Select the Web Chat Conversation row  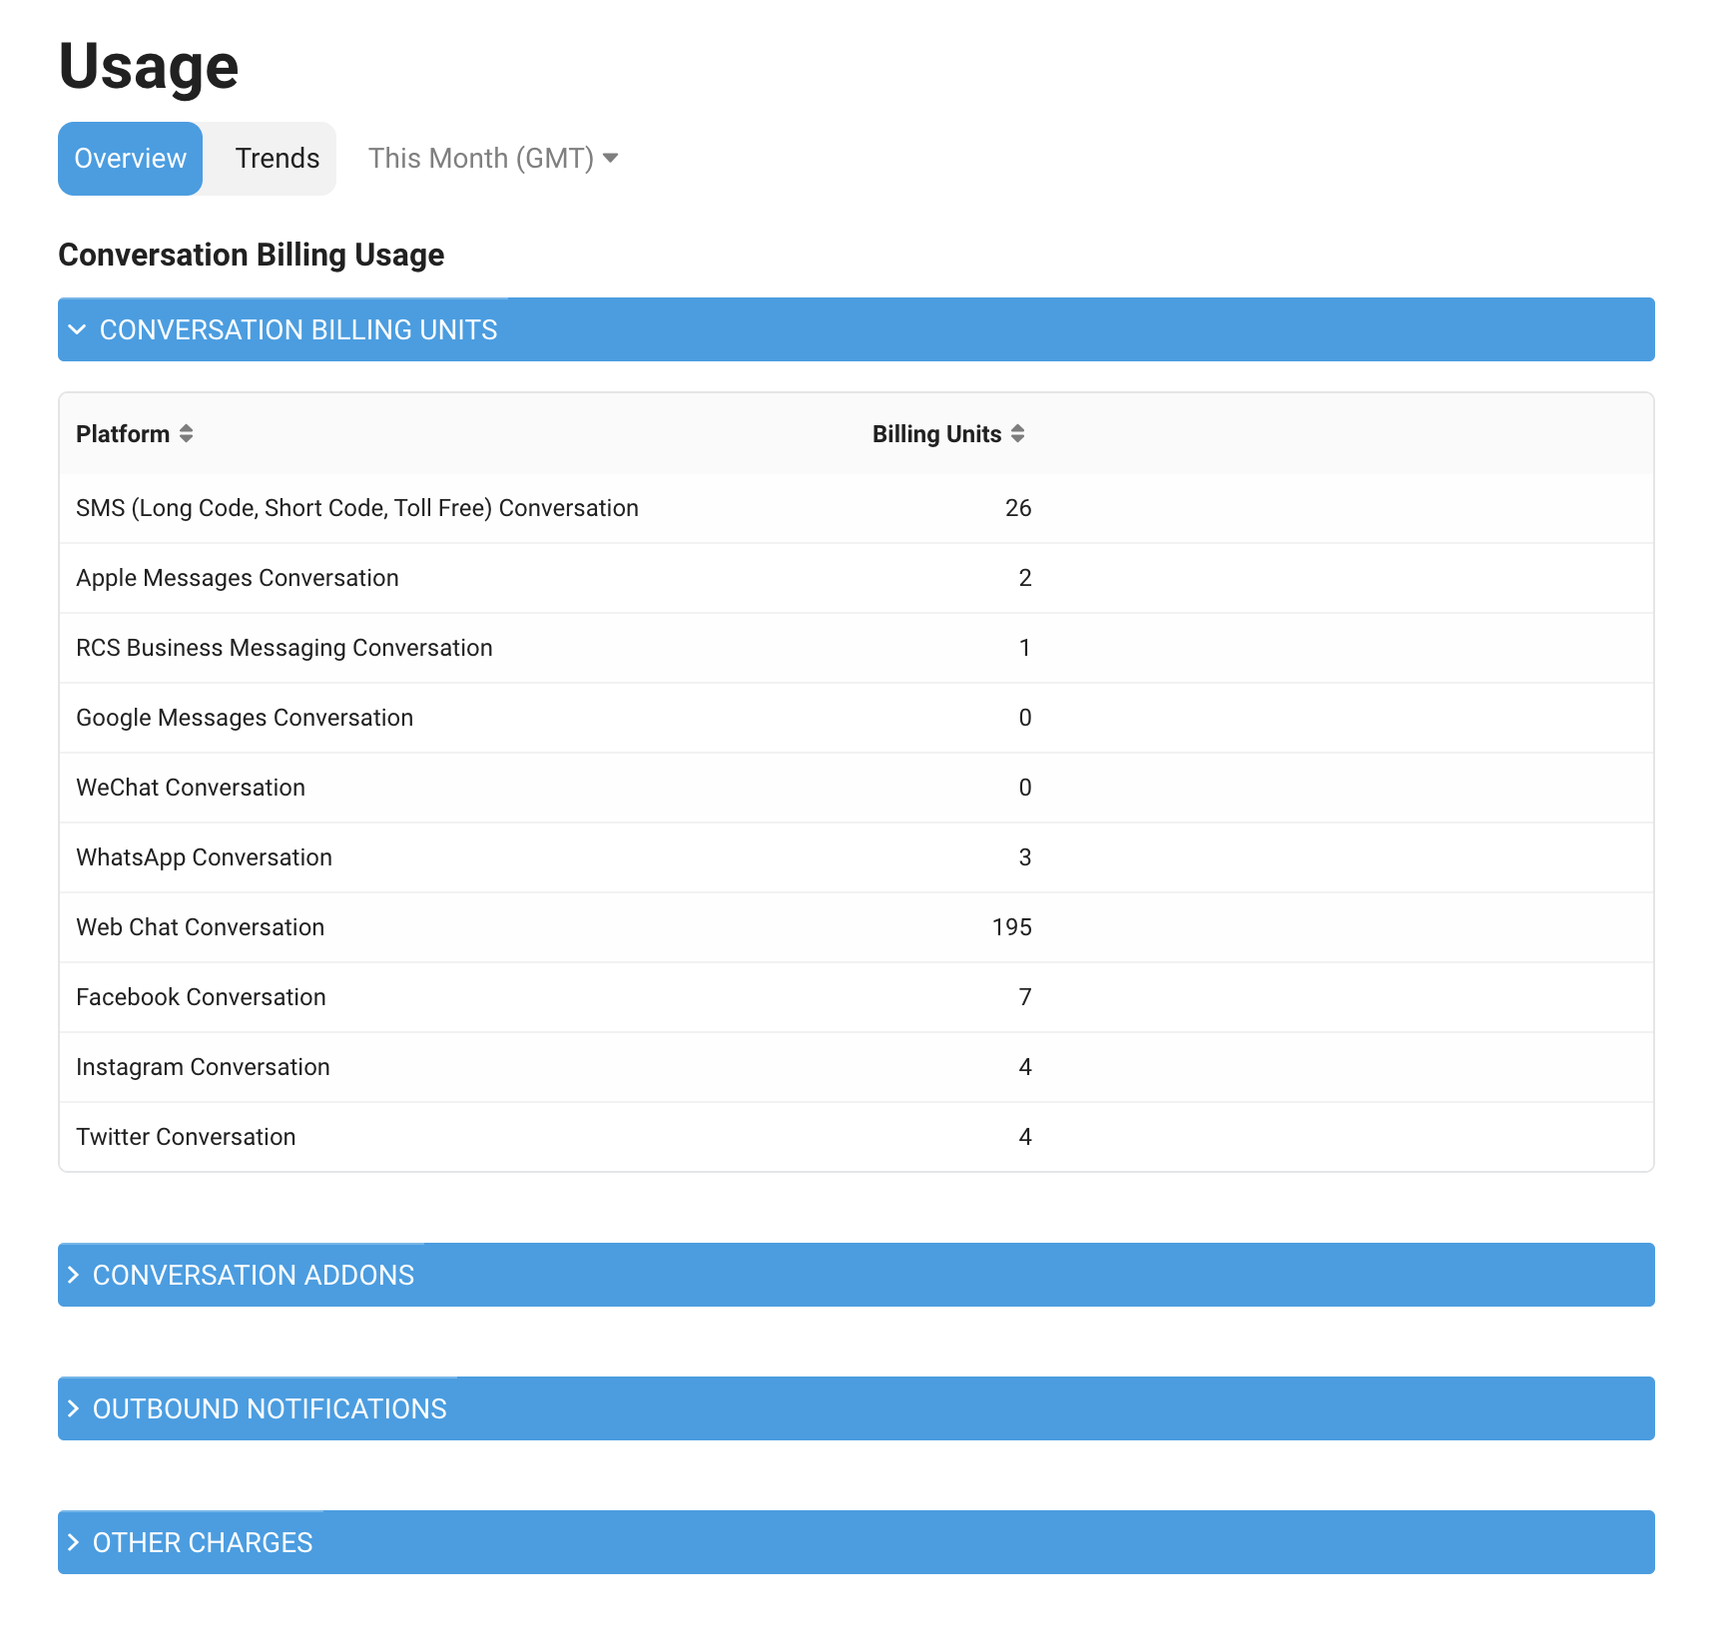[856, 927]
